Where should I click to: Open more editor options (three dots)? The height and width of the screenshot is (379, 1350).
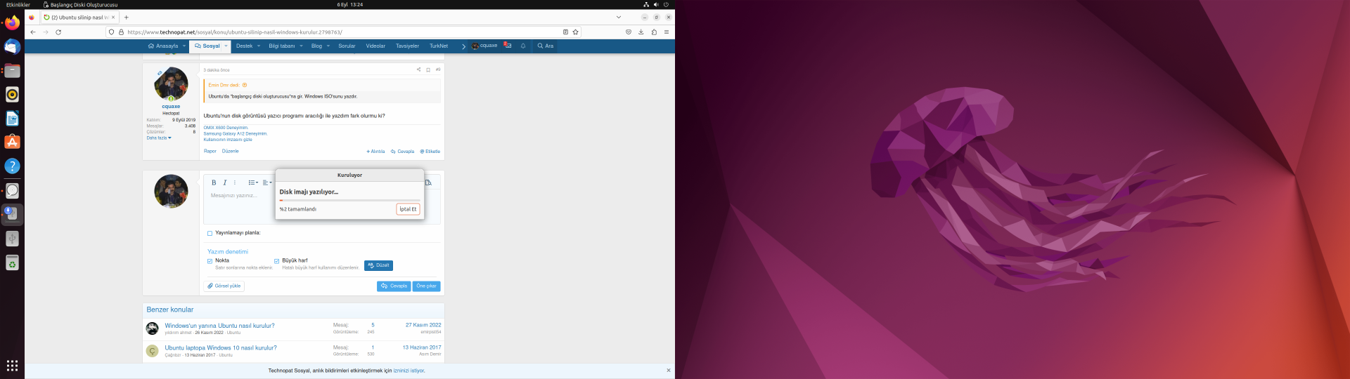[x=235, y=182]
